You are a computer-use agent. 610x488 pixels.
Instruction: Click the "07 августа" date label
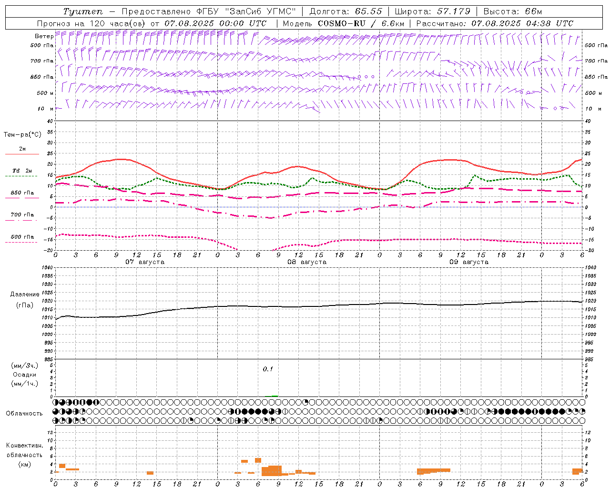(145, 262)
